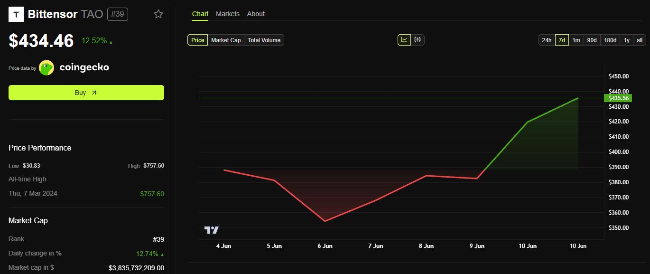The width and height of the screenshot is (650, 274).
Task: Enable the Total Volume chart view
Action: [264, 40]
